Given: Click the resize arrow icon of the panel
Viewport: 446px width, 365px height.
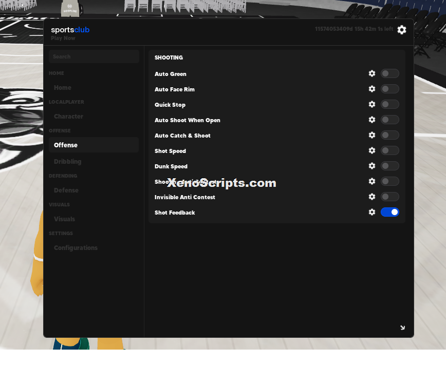Looking at the screenshot, I should pyautogui.click(x=402, y=328).
